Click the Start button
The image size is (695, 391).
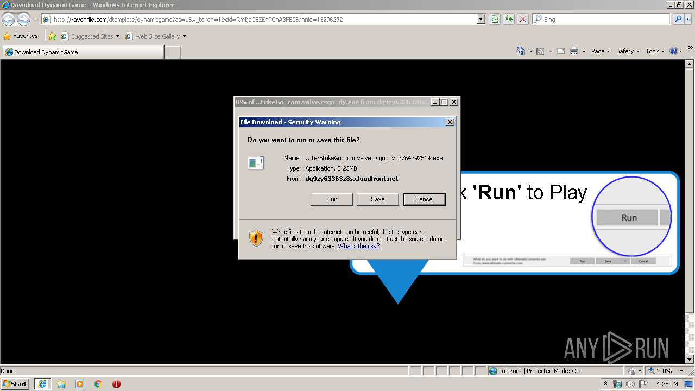tap(15, 384)
